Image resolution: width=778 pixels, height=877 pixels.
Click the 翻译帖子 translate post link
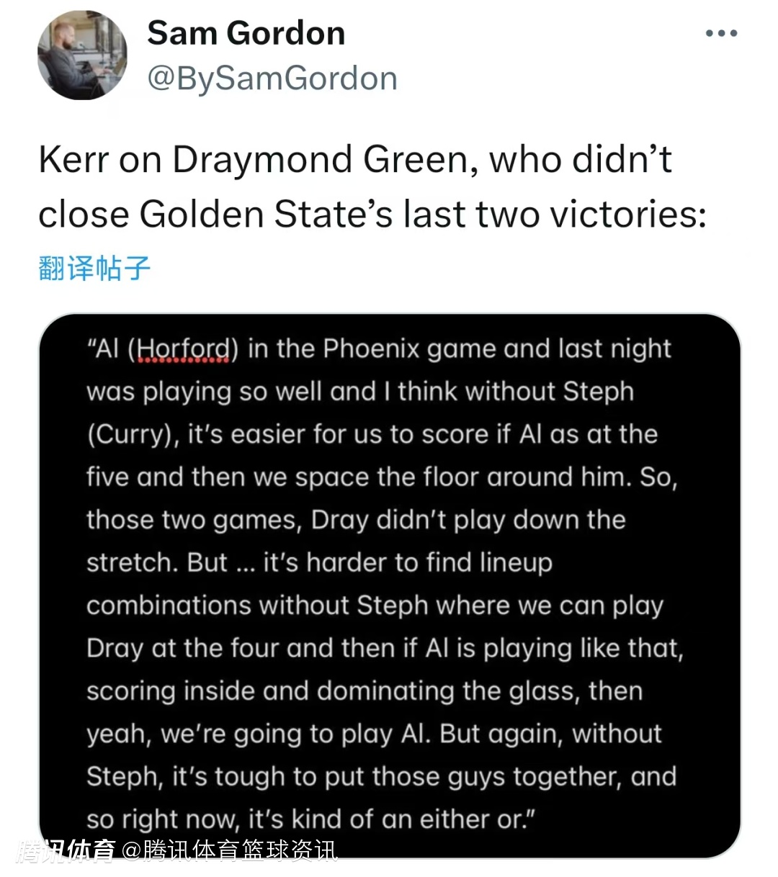coord(94,268)
